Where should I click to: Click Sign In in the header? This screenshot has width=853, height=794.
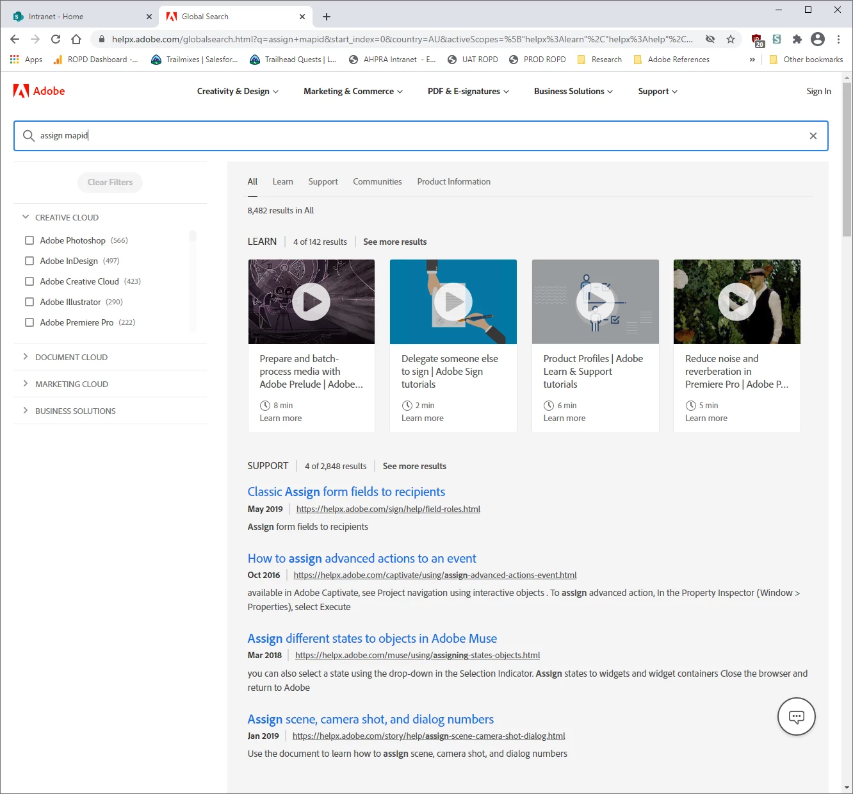[818, 91]
